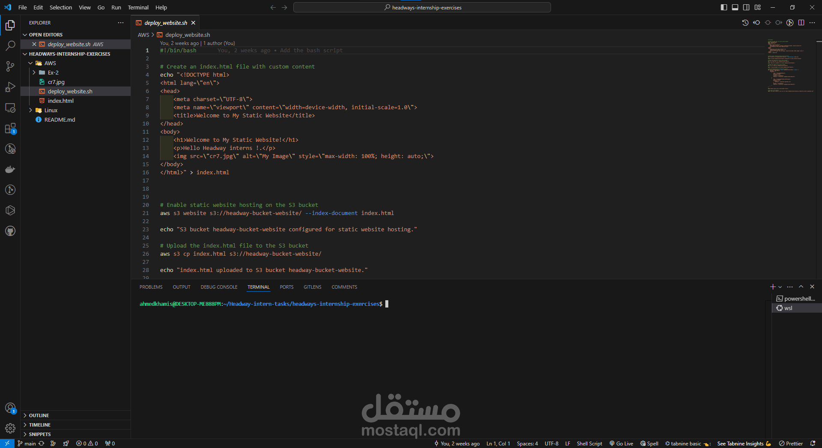This screenshot has height=448, width=822.
Task: Open the Source Control view
Action: [10, 66]
